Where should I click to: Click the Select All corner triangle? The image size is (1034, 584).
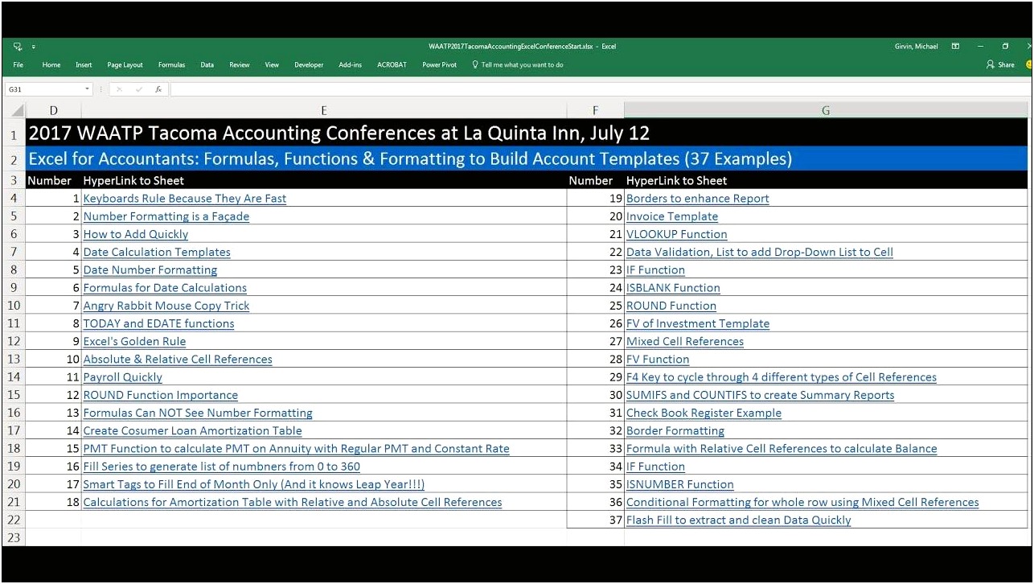pyautogui.click(x=17, y=110)
